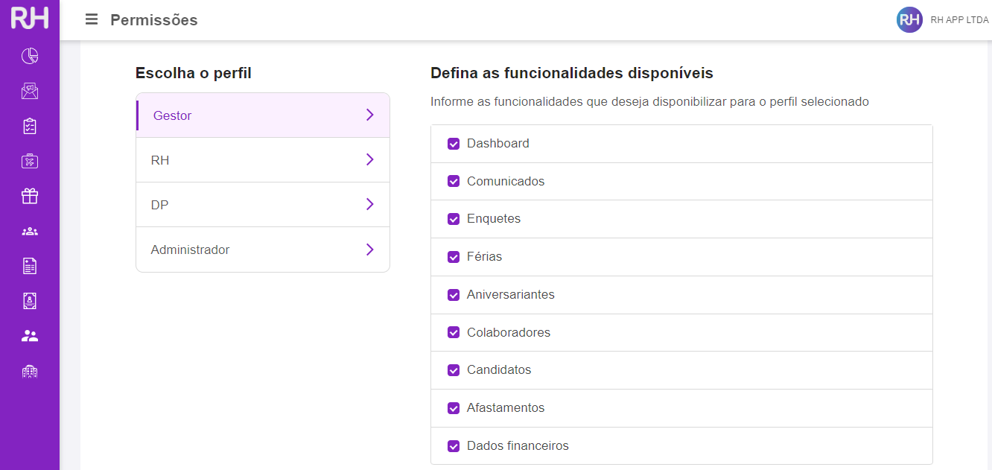Uncheck the Dashboard checkbox
Image resolution: width=992 pixels, height=470 pixels.
(454, 144)
